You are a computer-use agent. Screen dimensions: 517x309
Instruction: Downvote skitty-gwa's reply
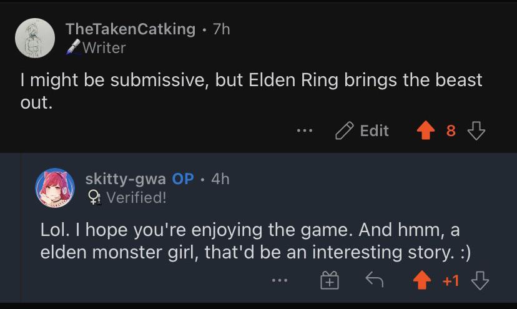[x=480, y=281]
